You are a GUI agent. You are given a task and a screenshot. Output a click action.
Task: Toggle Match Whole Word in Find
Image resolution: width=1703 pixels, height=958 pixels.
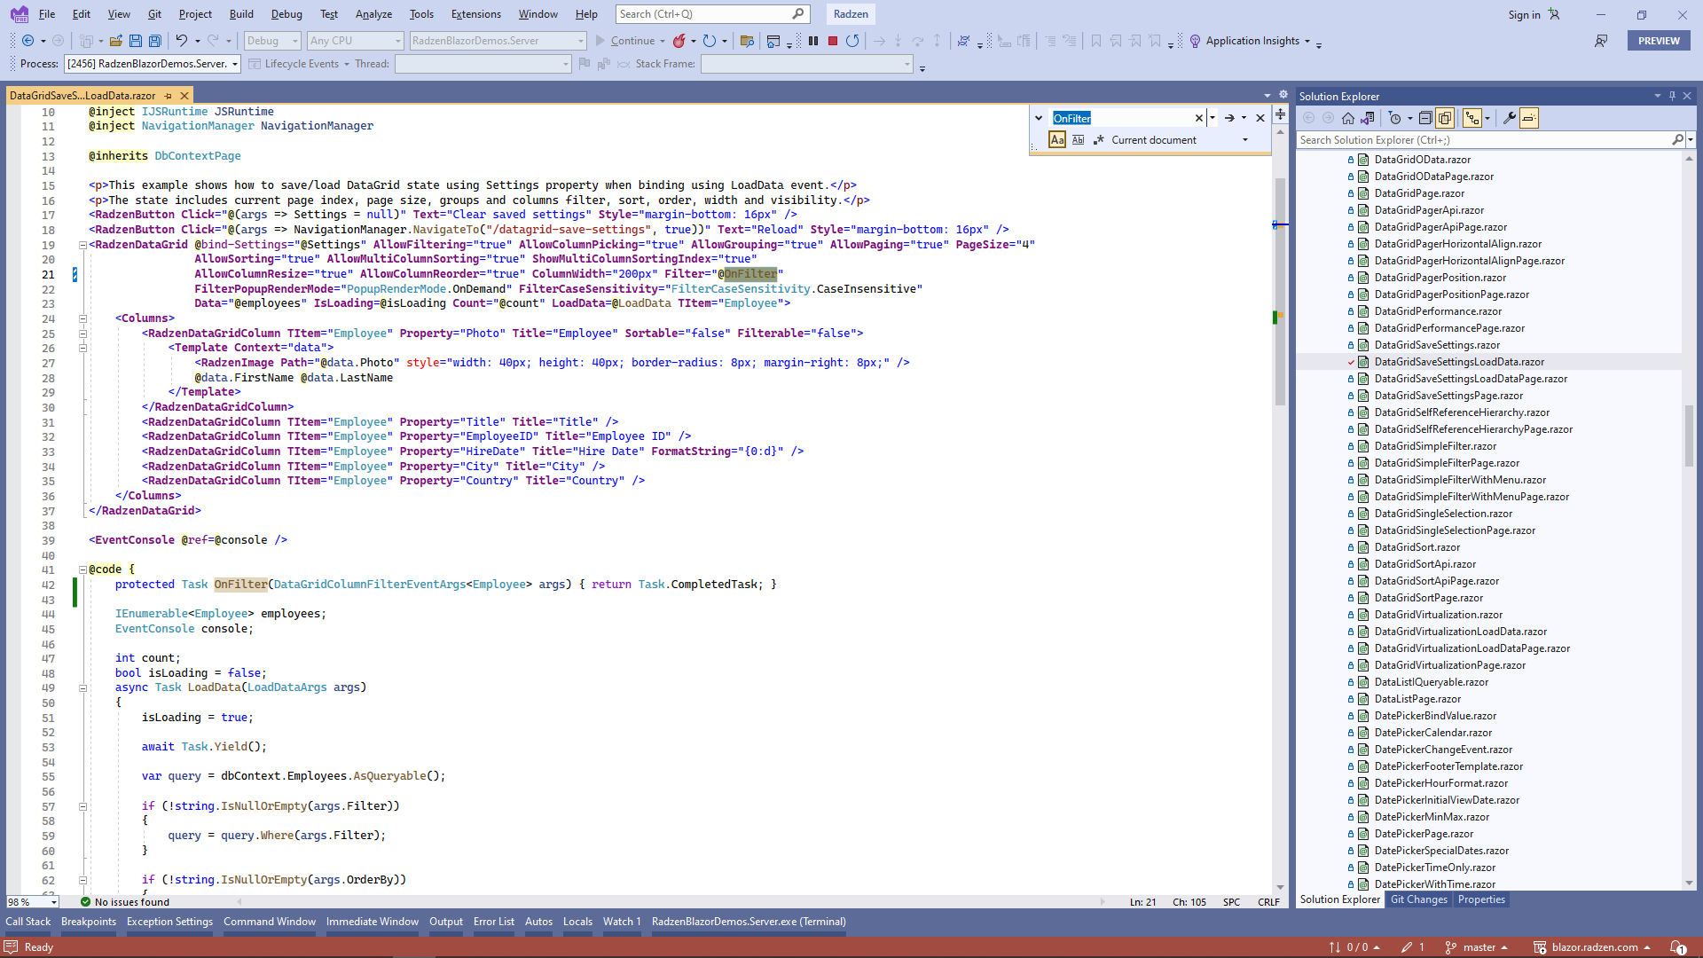1077,139
